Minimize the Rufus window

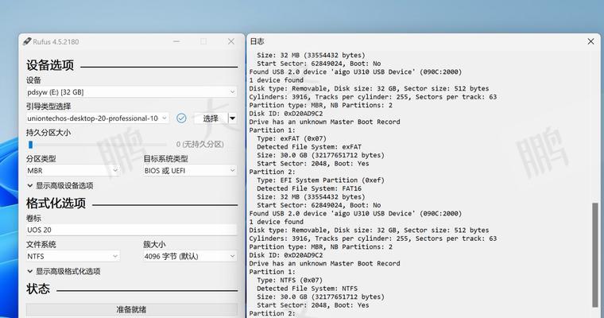point(176,41)
